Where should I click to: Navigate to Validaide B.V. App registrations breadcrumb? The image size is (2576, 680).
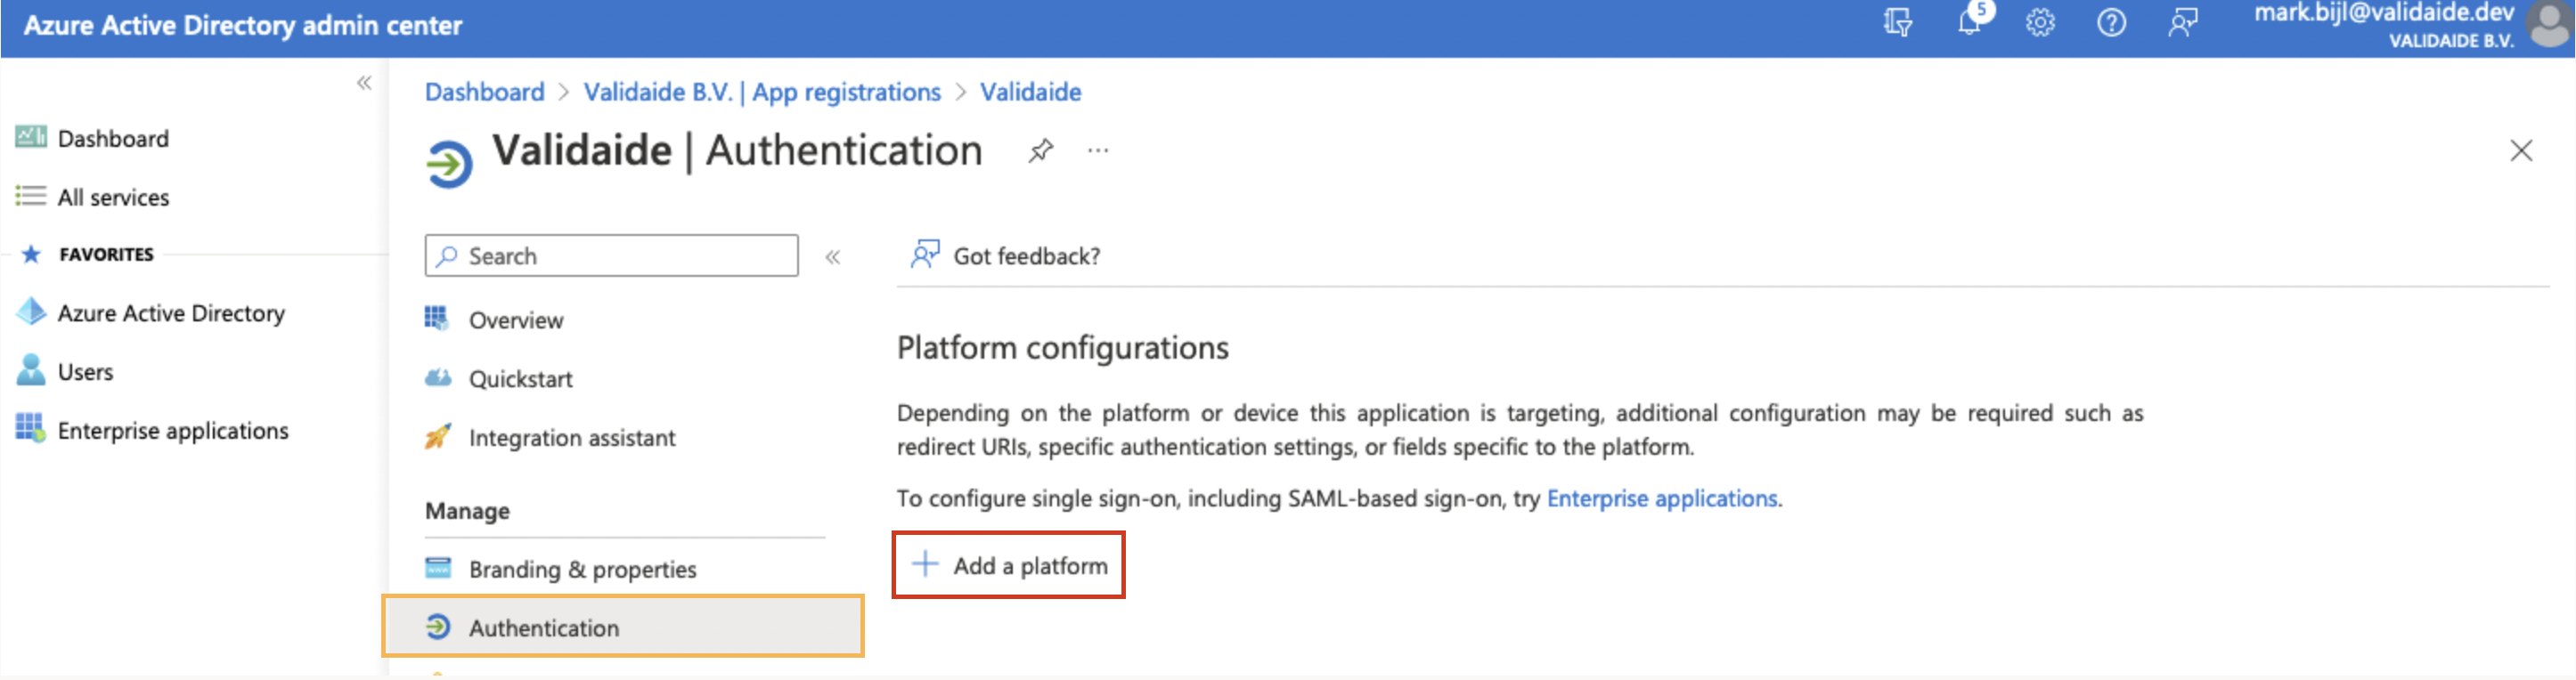762,91
